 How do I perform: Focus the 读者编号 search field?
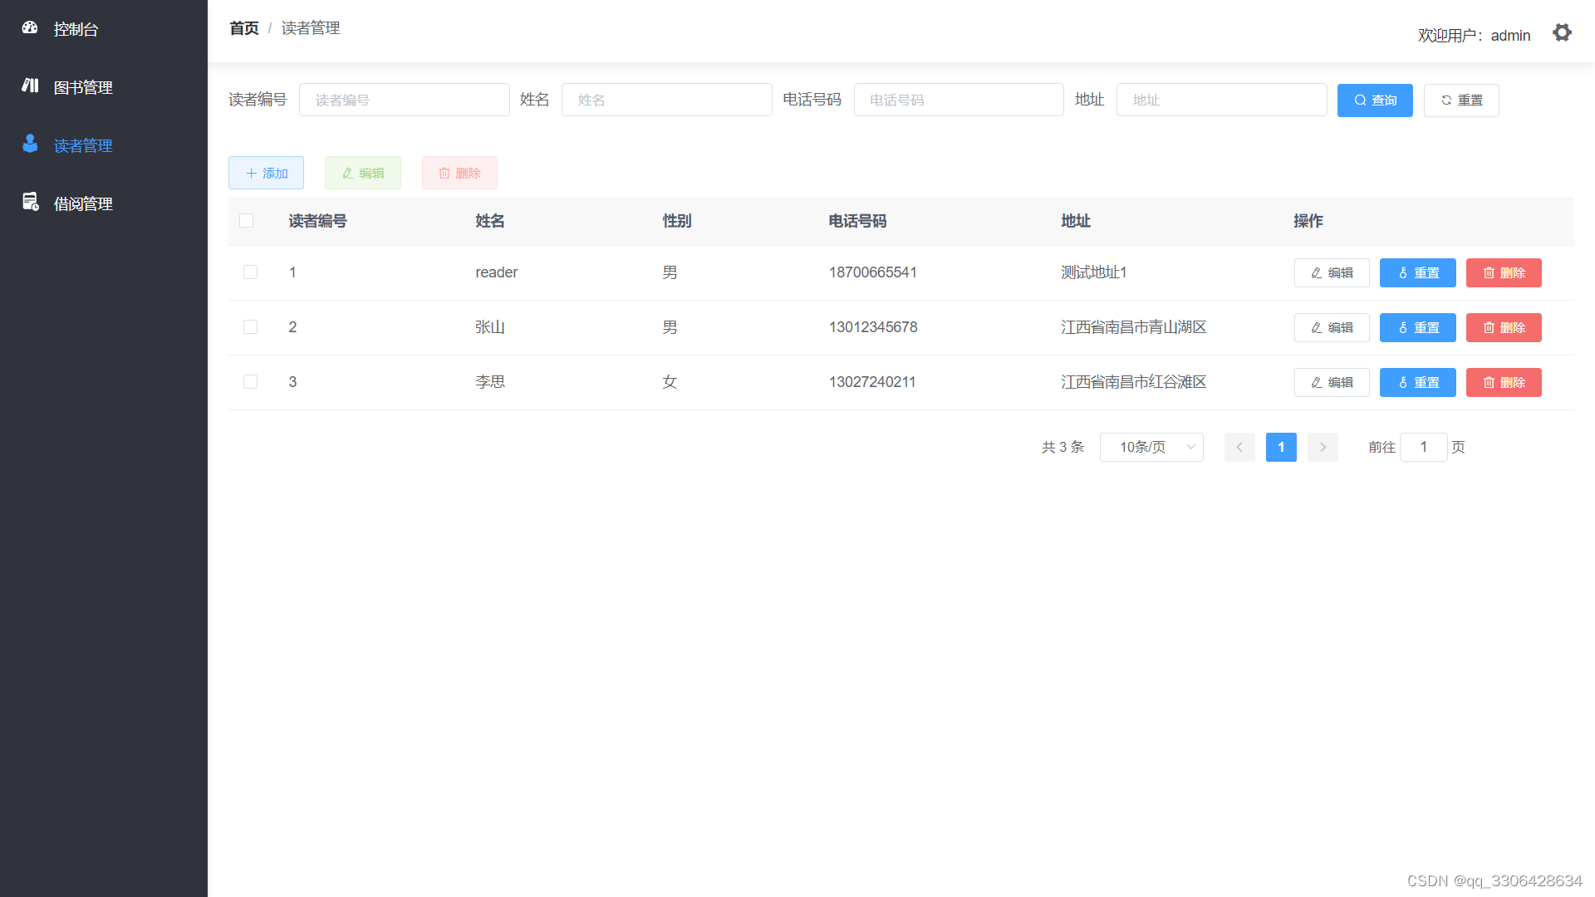405,100
